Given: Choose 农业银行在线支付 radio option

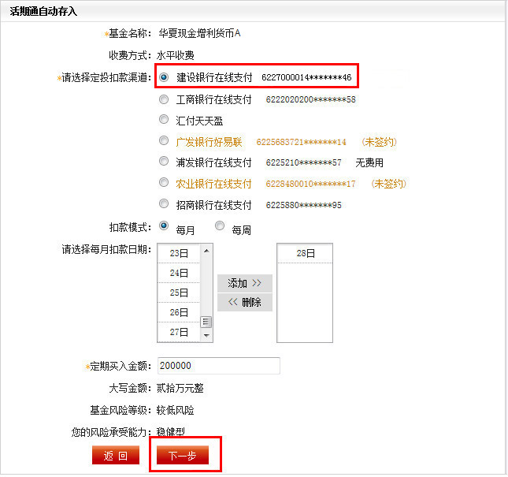Looking at the screenshot, I should (164, 182).
